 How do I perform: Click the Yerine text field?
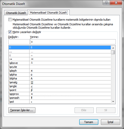[73, 42]
